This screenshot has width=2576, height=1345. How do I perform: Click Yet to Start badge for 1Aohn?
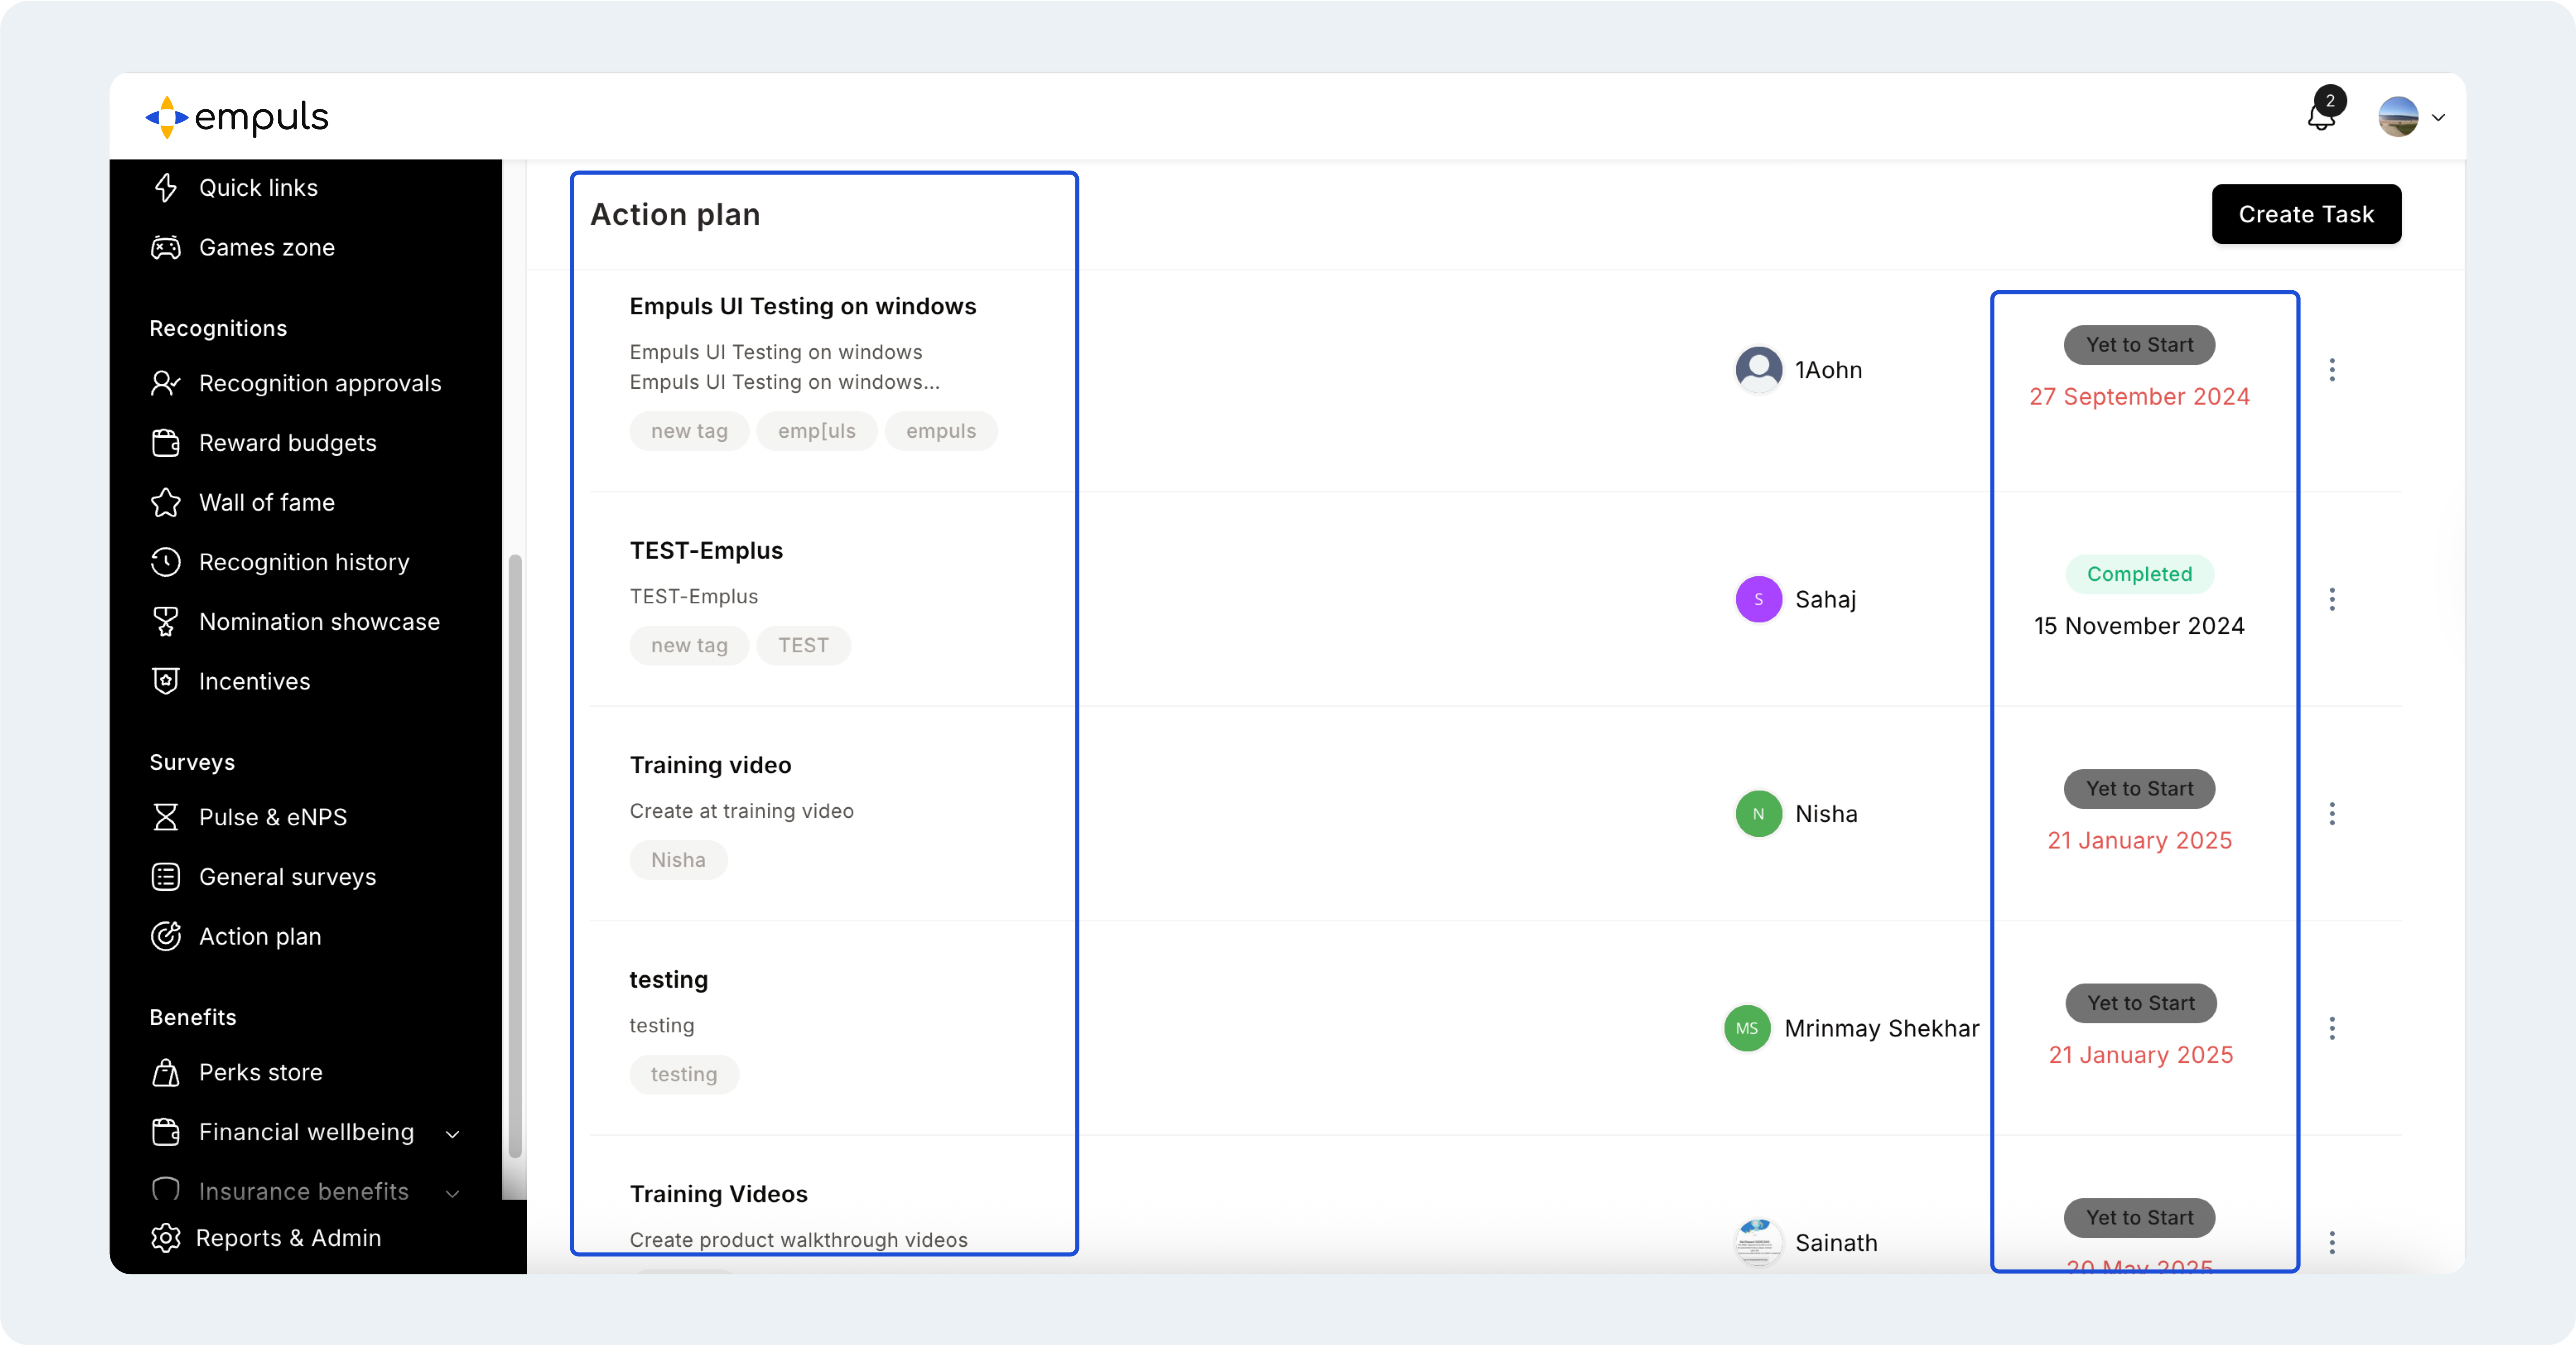click(2139, 345)
